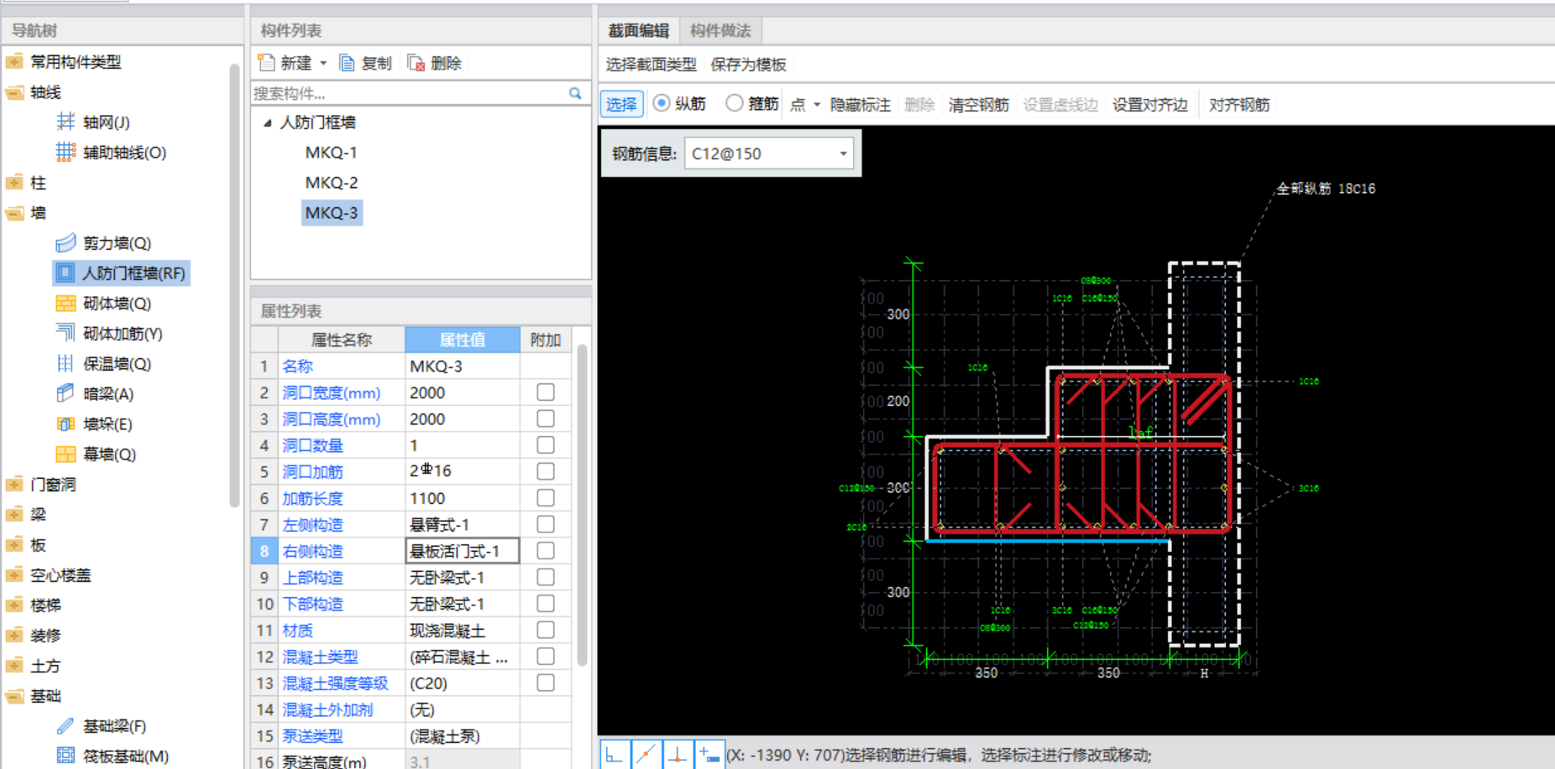Expand the 空心楼盖 folder

(x=14, y=575)
